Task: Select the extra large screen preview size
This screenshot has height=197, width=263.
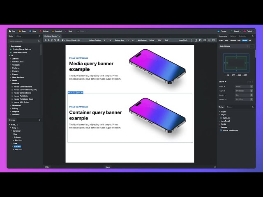Action: coord(214,40)
